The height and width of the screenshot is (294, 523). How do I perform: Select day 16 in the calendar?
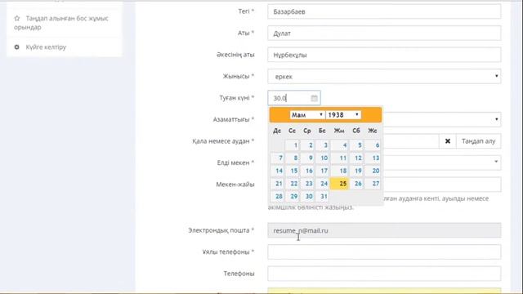pos(307,171)
